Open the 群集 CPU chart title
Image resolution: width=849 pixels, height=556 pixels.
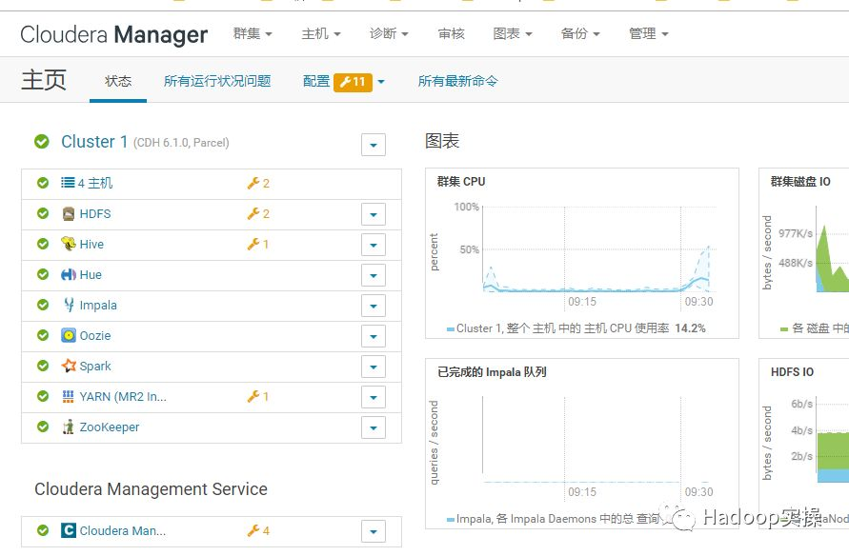pyautogui.click(x=461, y=182)
